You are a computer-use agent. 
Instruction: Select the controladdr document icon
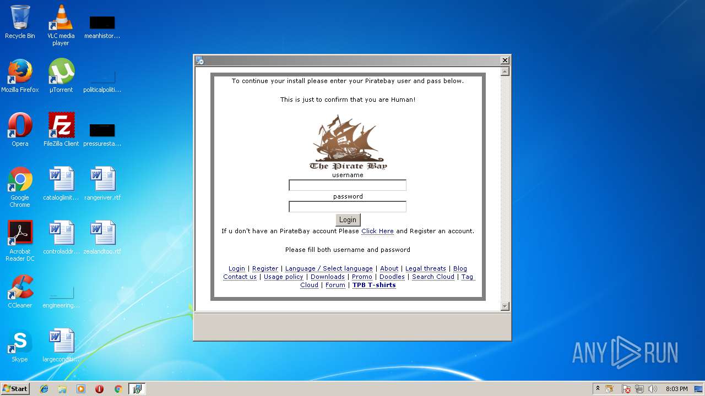[x=61, y=238]
